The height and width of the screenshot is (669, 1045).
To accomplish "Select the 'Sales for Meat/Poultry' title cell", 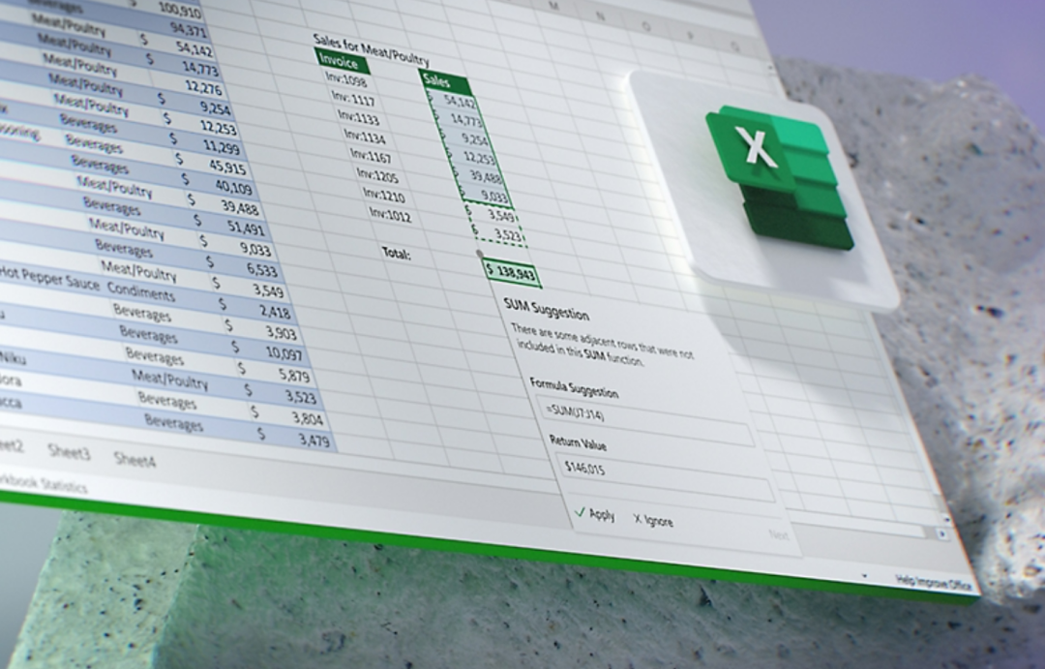I will 372,50.
